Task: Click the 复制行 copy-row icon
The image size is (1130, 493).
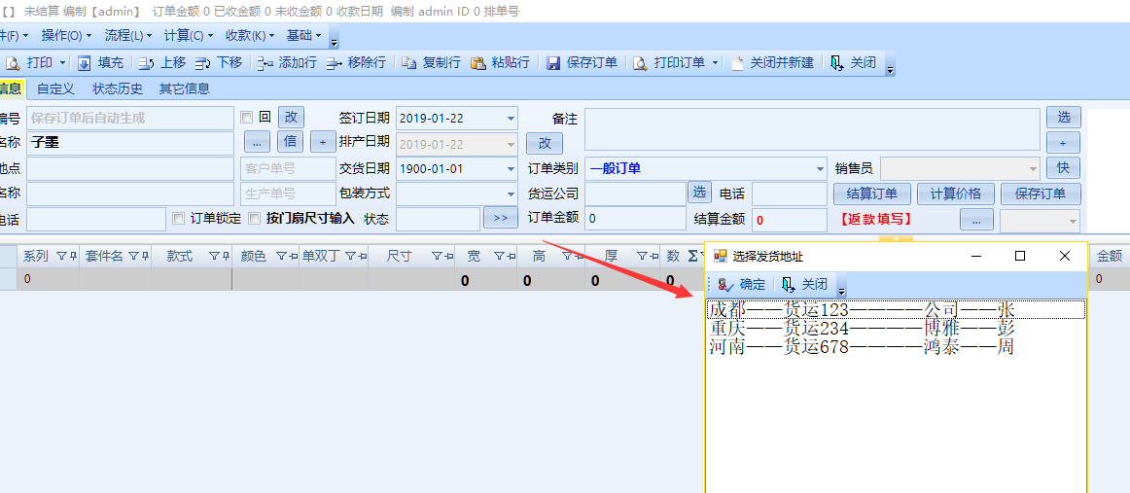Action: click(409, 62)
